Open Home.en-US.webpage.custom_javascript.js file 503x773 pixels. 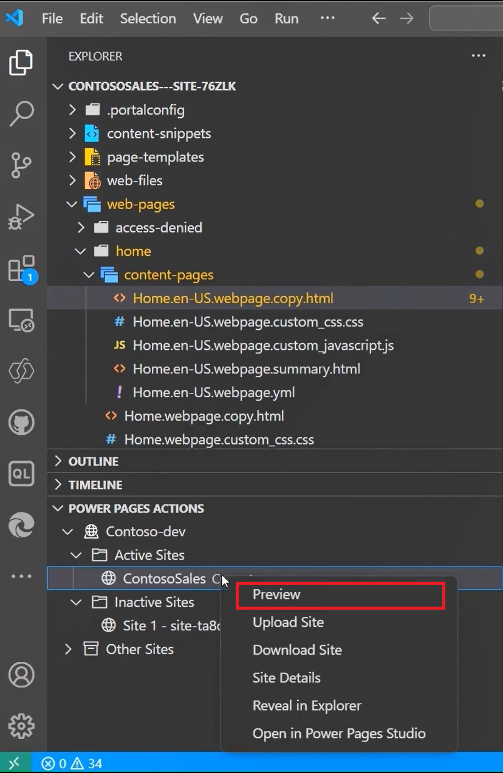pyautogui.click(x=275, y=346)
